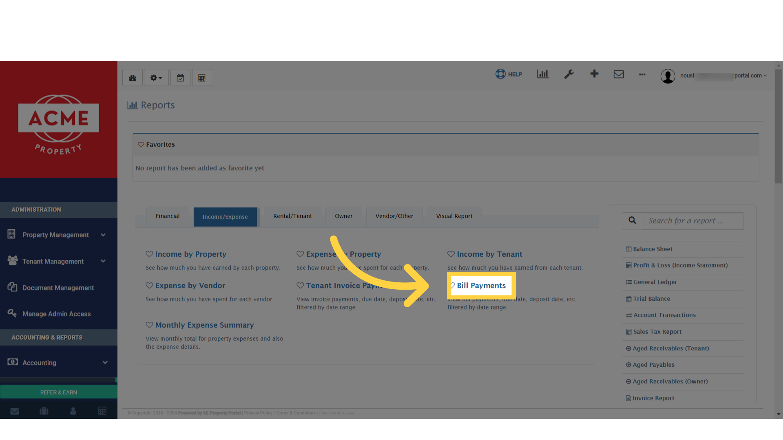Click the plus add-new icon
Image resolution: width=783 pixels, height=440 pixels.
click(594, 74)
